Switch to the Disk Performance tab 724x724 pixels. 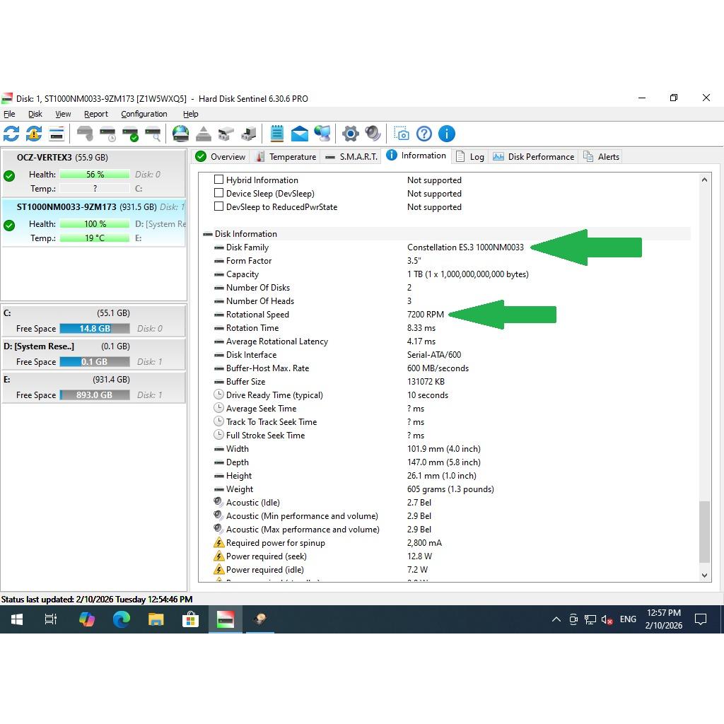(x=534, y=157)
